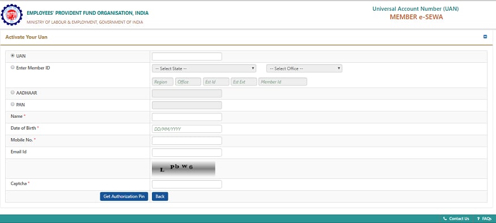The image size is (496, 223).
Task: Click the Email Id label
Action: pyautogui.click(x=18, y=152)
